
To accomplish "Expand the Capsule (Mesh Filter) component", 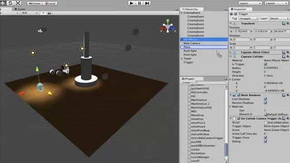I will pyautogui.click(x=231, y=53).
